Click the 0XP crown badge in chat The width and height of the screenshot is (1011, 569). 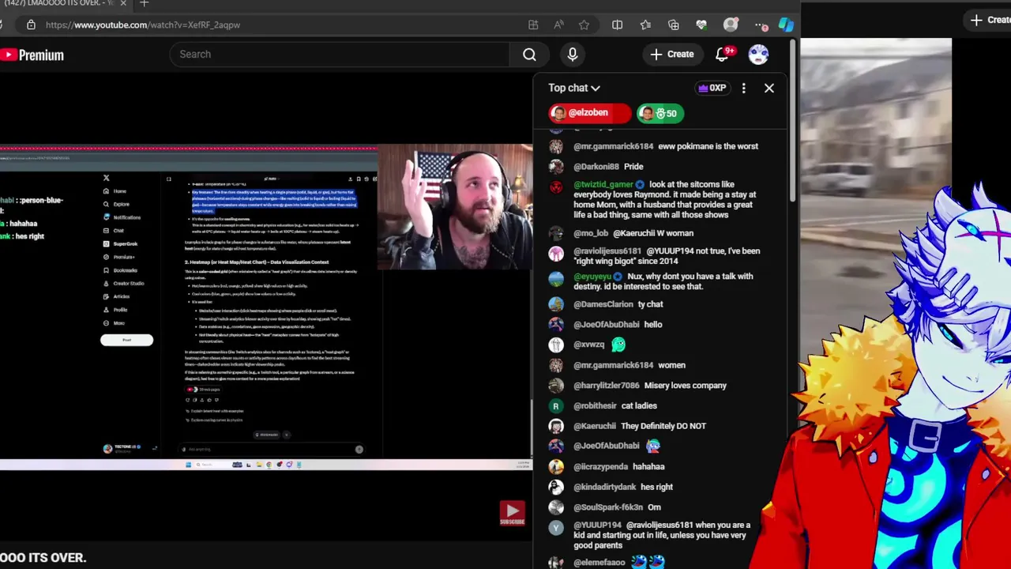(712, 88)
